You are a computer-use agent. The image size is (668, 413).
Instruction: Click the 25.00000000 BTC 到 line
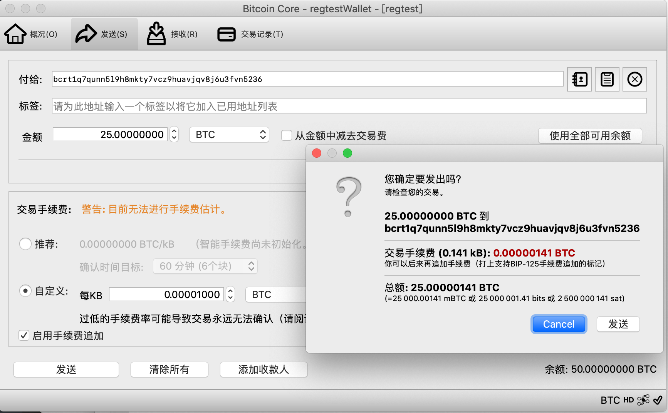(x=437, y=216)
